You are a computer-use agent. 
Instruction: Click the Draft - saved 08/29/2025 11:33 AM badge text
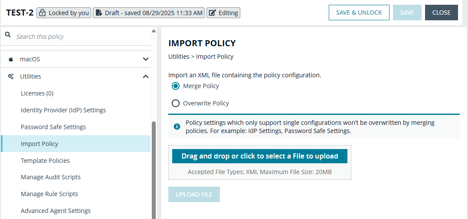tap(154, 13)
